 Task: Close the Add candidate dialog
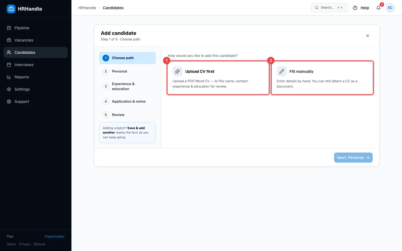tap(368, 36)
